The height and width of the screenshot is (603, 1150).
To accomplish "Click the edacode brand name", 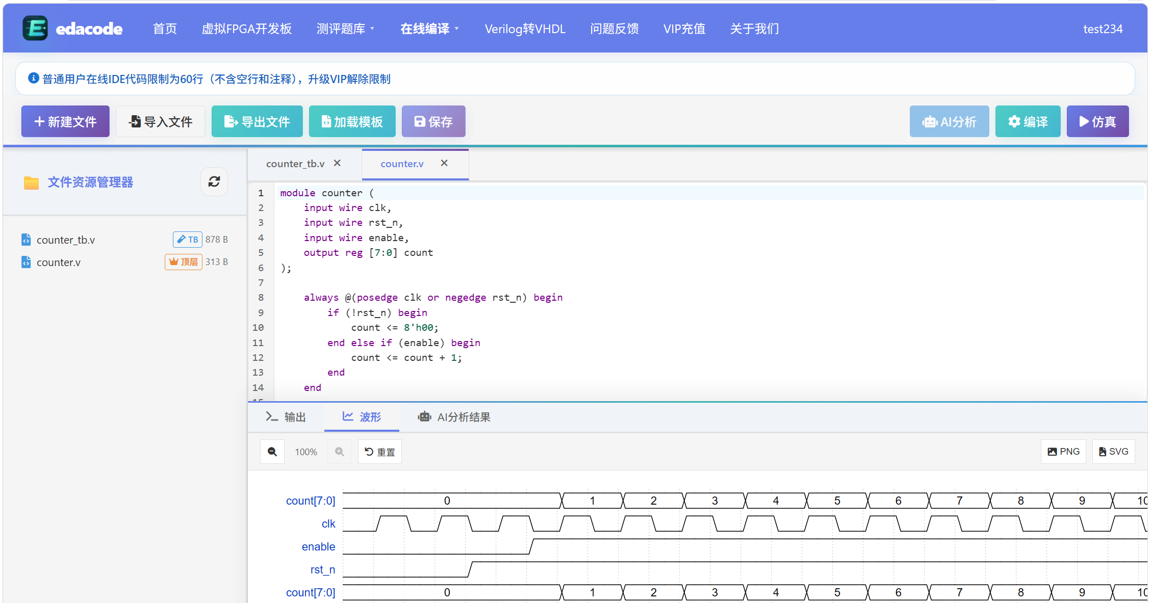I will click(x=89, y=29).
